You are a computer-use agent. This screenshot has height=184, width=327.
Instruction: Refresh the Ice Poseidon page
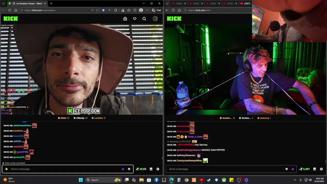tap(9, 10)
